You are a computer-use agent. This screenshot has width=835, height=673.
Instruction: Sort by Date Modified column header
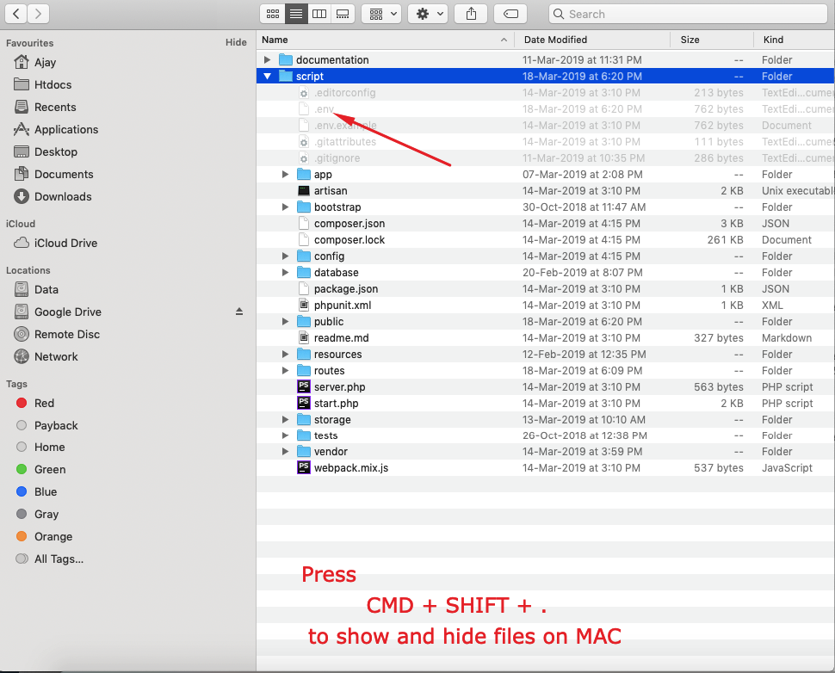[592, 40]
